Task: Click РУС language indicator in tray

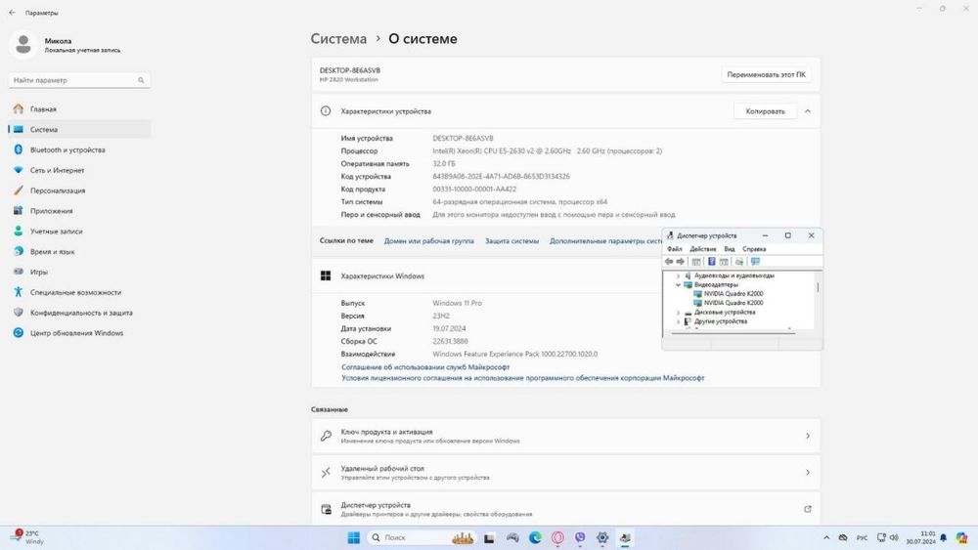Action: (x=862, y=537)
